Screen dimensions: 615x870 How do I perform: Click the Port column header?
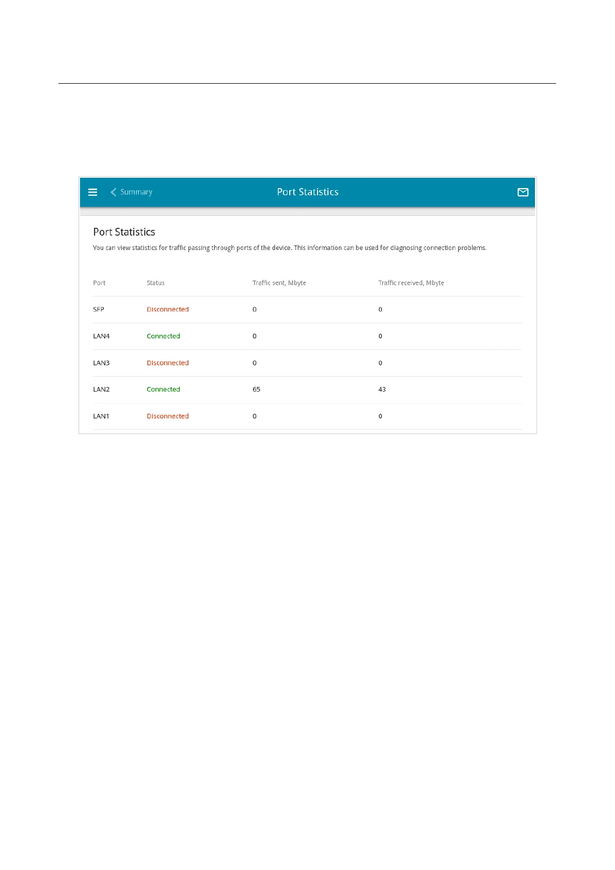[99, 283]
